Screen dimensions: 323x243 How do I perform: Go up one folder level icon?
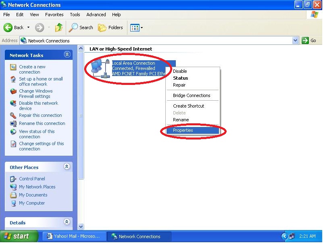point(59,27)
